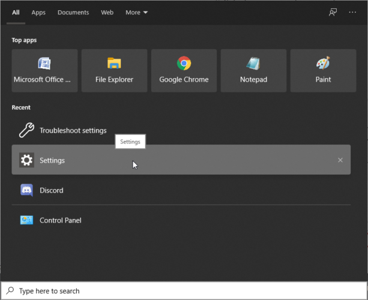Open the Control Panel entry text
Viewport: 368px width, 300px height.
[x=61, y=220]
